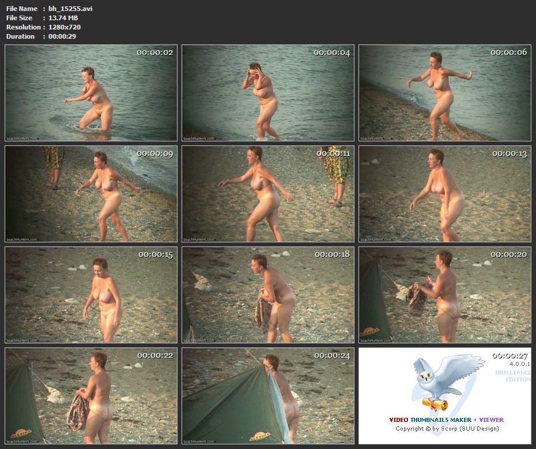This screenshot has width=536, height=449.
Task: Click the file name bh_15255.avi
Action: 70,9
